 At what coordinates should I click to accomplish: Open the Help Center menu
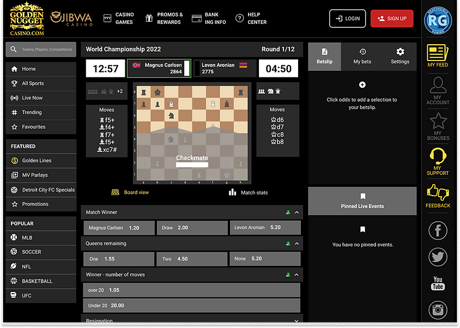tap(251, 19)
